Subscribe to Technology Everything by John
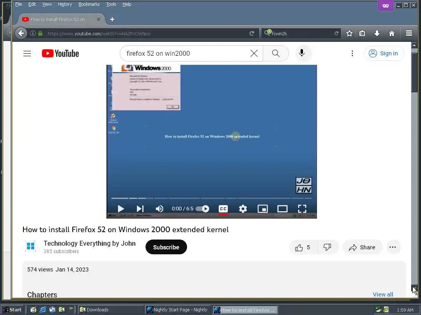The height and width of the screenshot is (315, 421). (x=166, y=247)
